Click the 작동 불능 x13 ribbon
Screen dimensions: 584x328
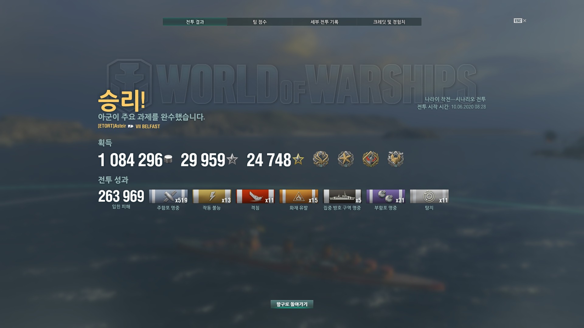coord(212,196)
